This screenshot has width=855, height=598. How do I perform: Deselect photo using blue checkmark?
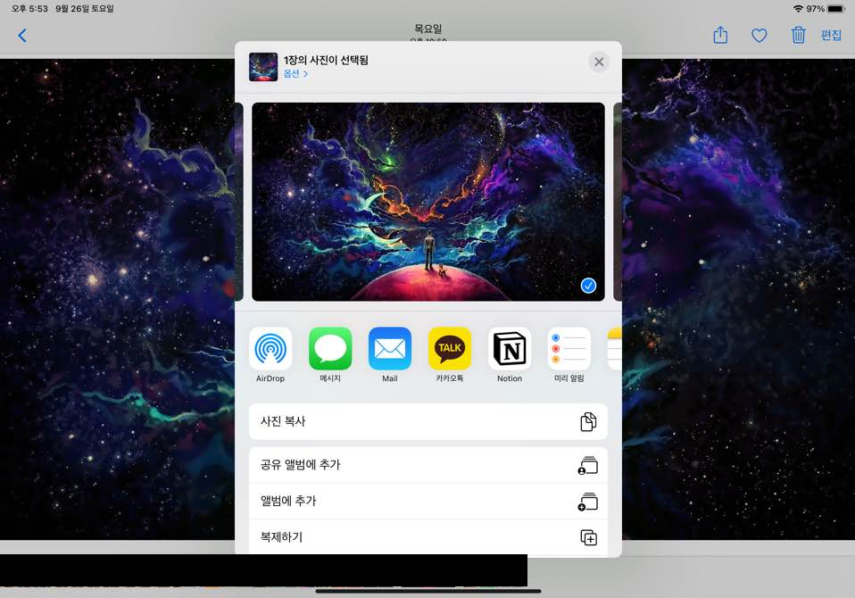[588, 286]
